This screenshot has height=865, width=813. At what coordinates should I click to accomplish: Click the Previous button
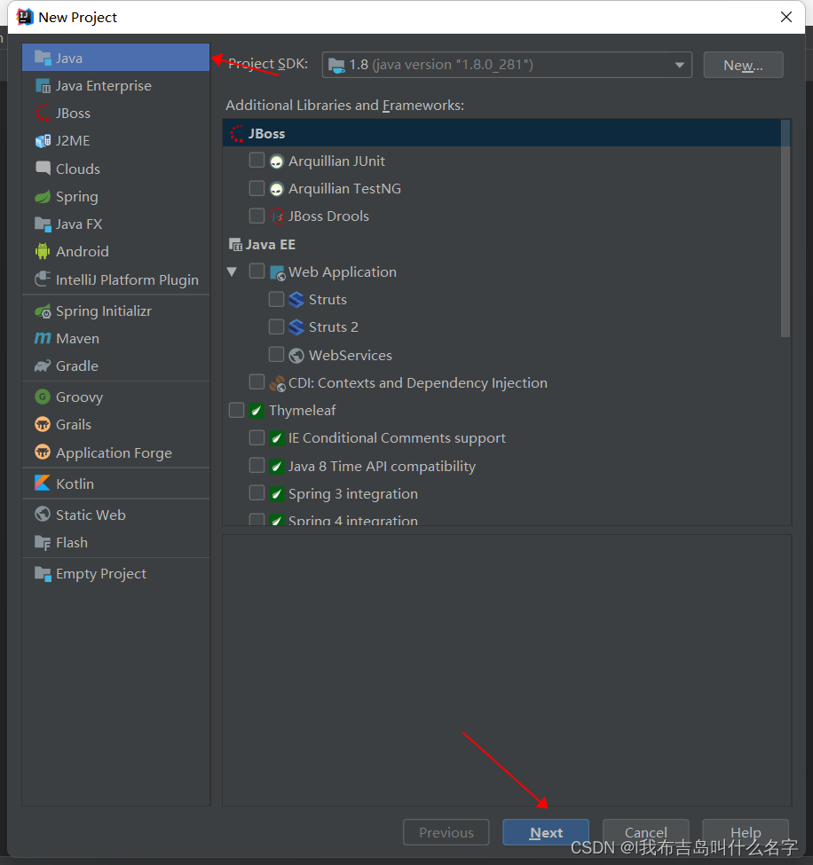[x=446, y=832]
